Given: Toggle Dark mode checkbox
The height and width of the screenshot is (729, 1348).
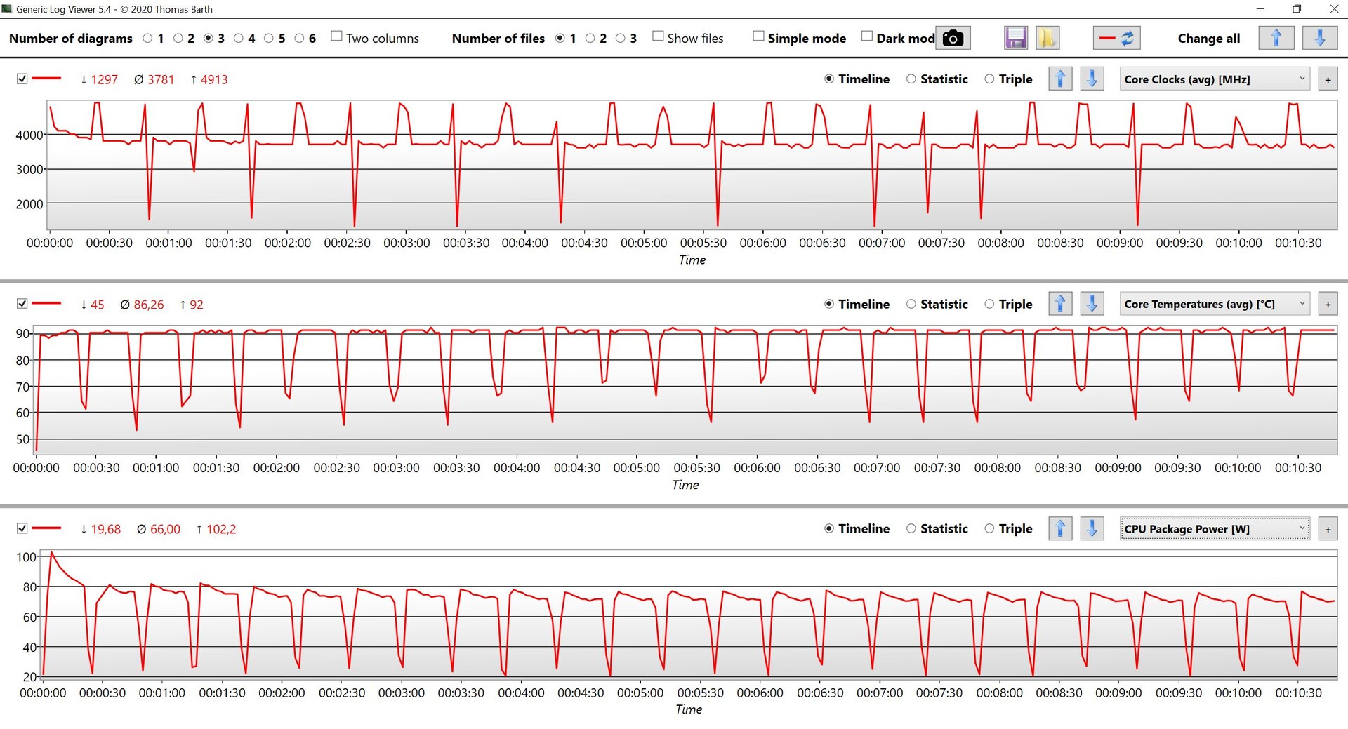Looking at the screenshot, I should 867,36.
